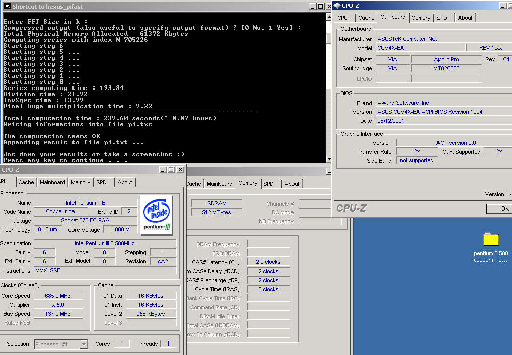The image size is (512, 355).
Task: Select the active Mainboard tab in top-right CPU-Z
Action: coord(393,17)
